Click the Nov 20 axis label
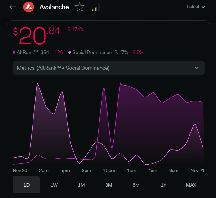The height and width of the screenshot is (198, 216). (20, 171)
